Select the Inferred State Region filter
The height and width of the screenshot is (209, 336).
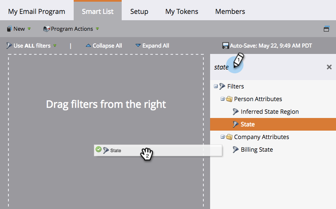point(269,112)
